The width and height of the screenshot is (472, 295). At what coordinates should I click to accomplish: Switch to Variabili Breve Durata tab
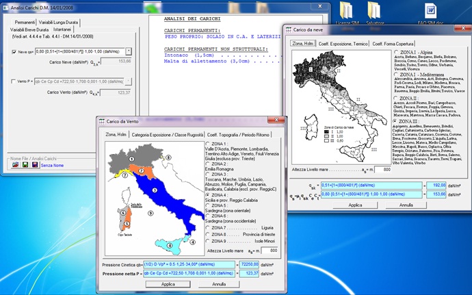click(x=29, y=30)
